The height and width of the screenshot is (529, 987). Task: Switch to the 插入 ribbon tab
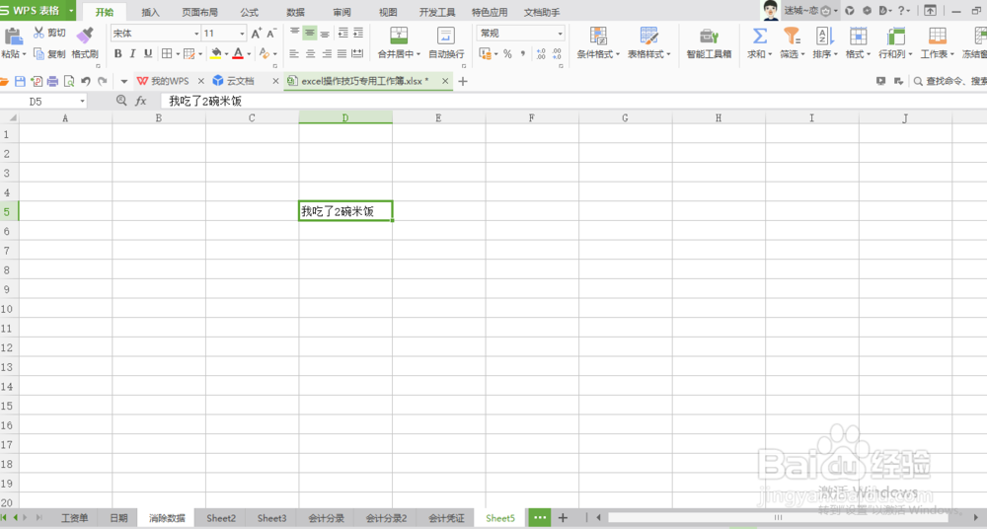150,12
